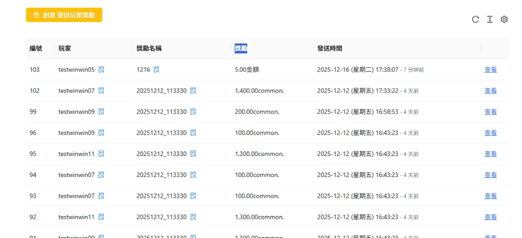Click the 玩家 column header
The height and width of the screenshot is (238, 522).
pyautogui.click(x=65, y=48)
